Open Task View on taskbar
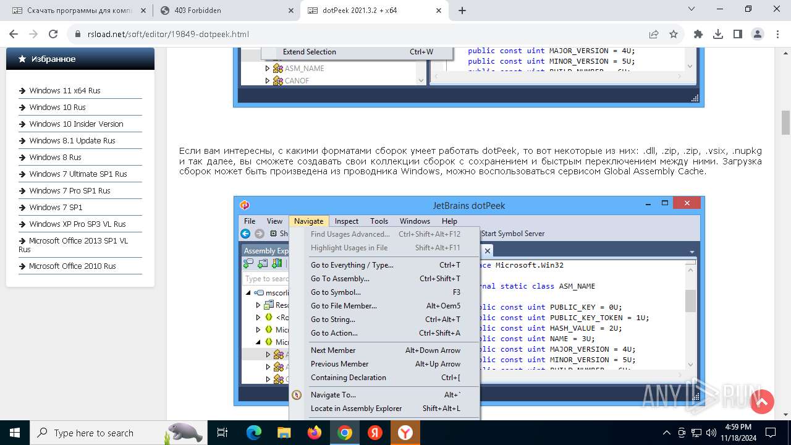This screenshot has width=791, height=445. click(x=222, y=433)
